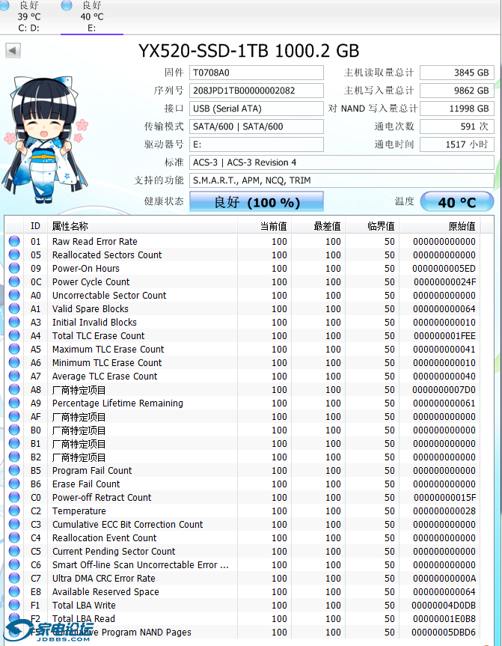
Task: Click status orb for Cumulative ECC Bit Correction
Action: coord(14,524)
